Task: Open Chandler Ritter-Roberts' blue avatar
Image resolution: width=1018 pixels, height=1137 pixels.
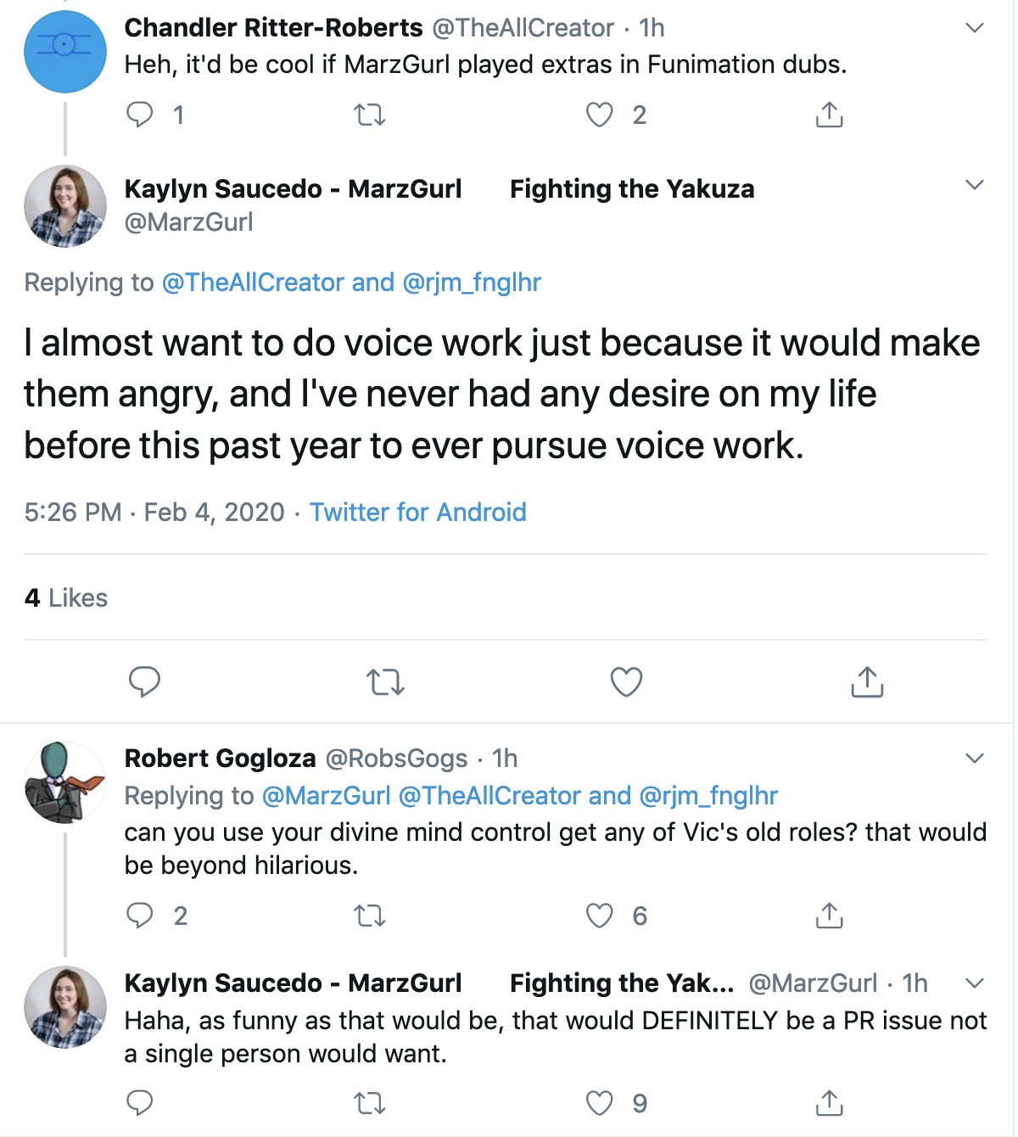Action: click(65, 52)
